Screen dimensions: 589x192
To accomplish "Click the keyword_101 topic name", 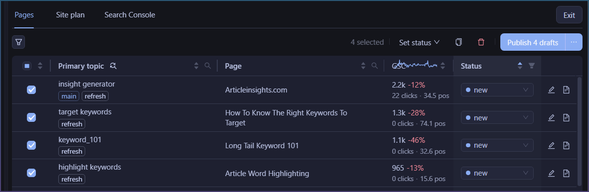I will 80,139.
